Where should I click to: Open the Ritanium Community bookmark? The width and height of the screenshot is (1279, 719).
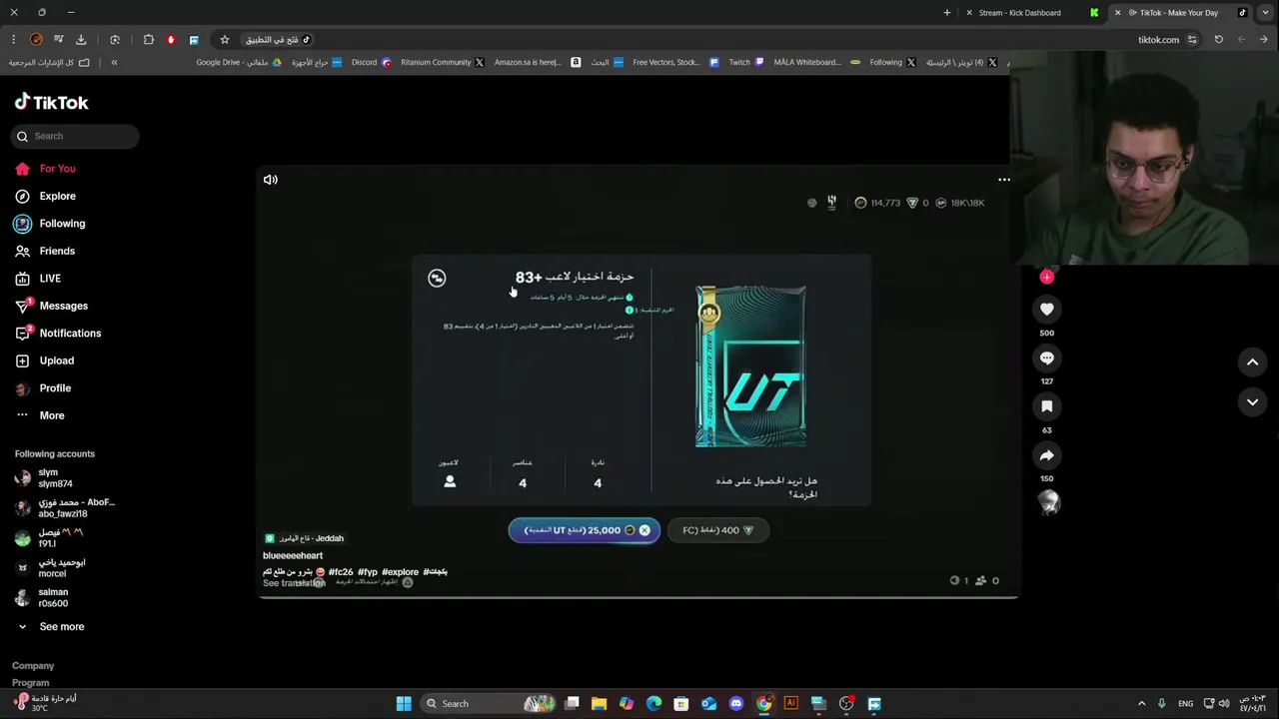click(x=443, y=62)
